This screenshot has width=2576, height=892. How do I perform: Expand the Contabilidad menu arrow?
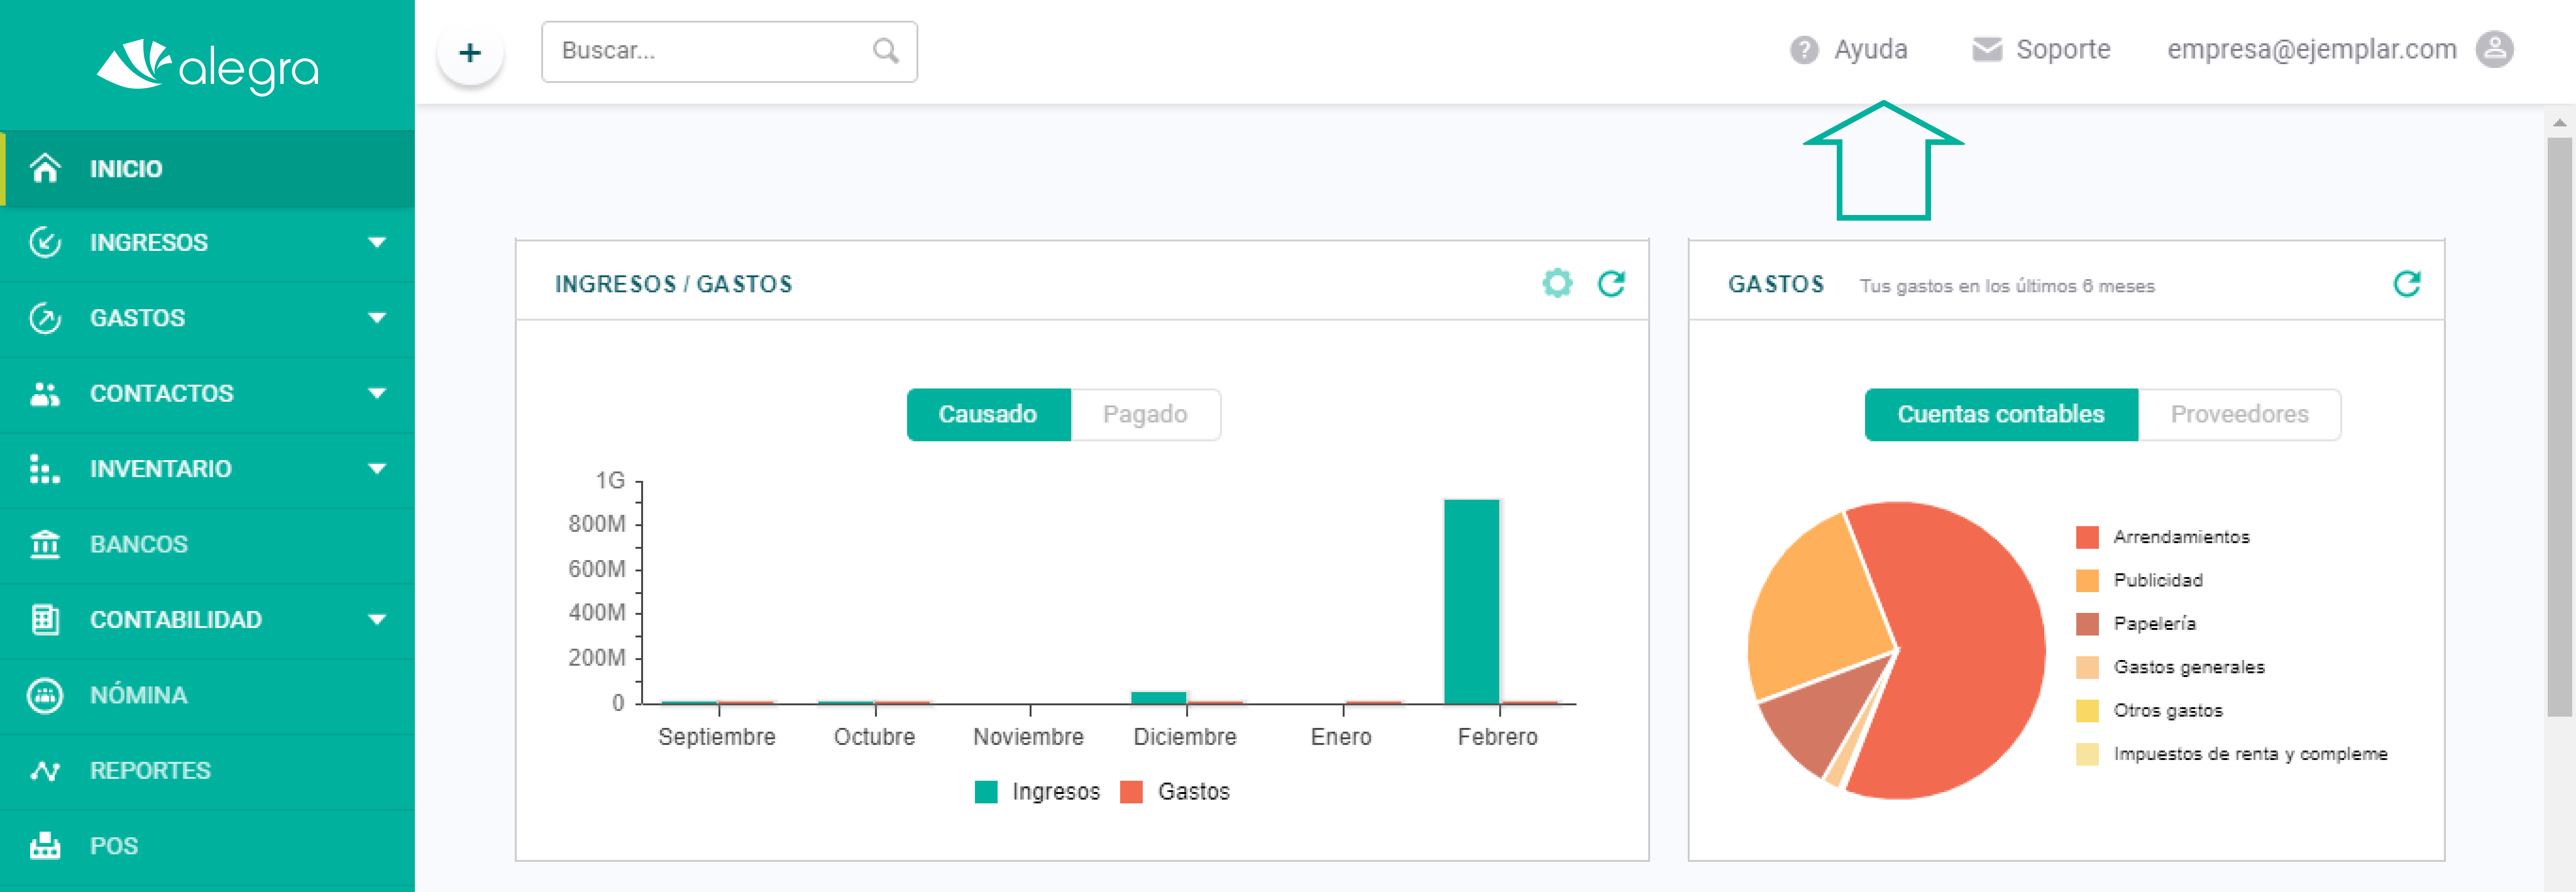pyautogui.click(x=377, y=619)
